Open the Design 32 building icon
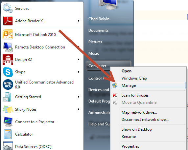The height and width of the screenshot is (150, 188). [8, 60]
